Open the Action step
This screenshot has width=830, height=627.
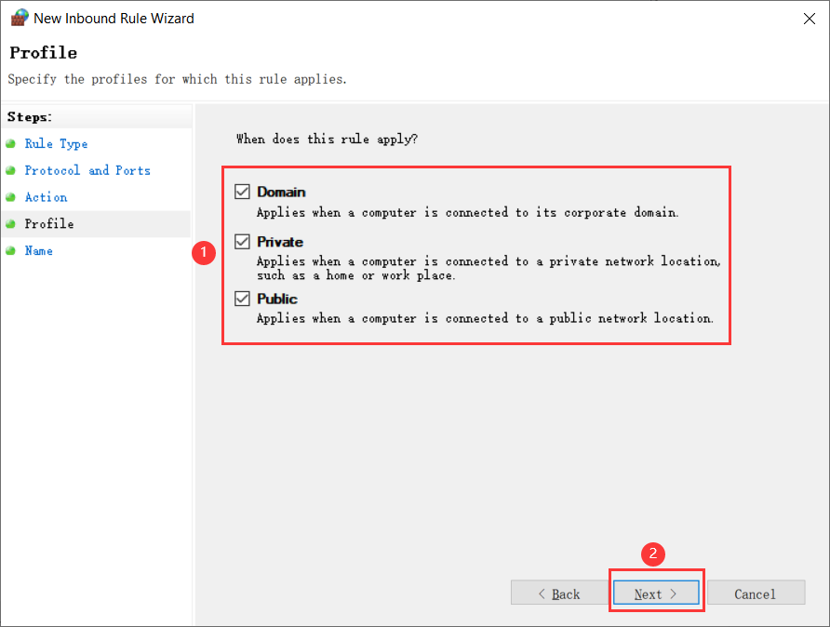click(x=47, y=197)
